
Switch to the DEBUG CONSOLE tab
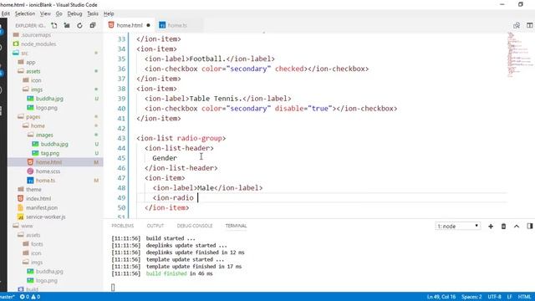[195, 226]
